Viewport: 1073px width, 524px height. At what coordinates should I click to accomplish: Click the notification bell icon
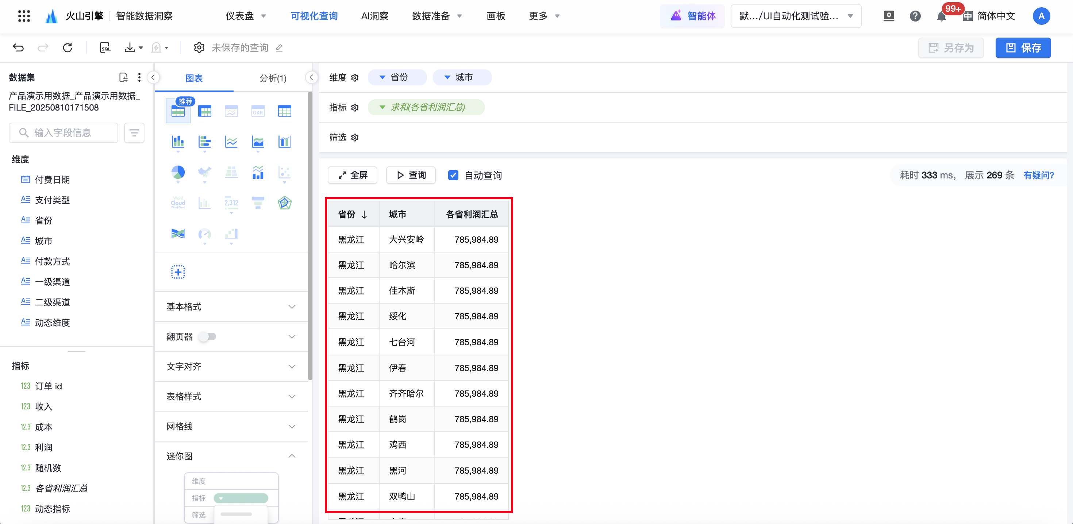[941, 16]
